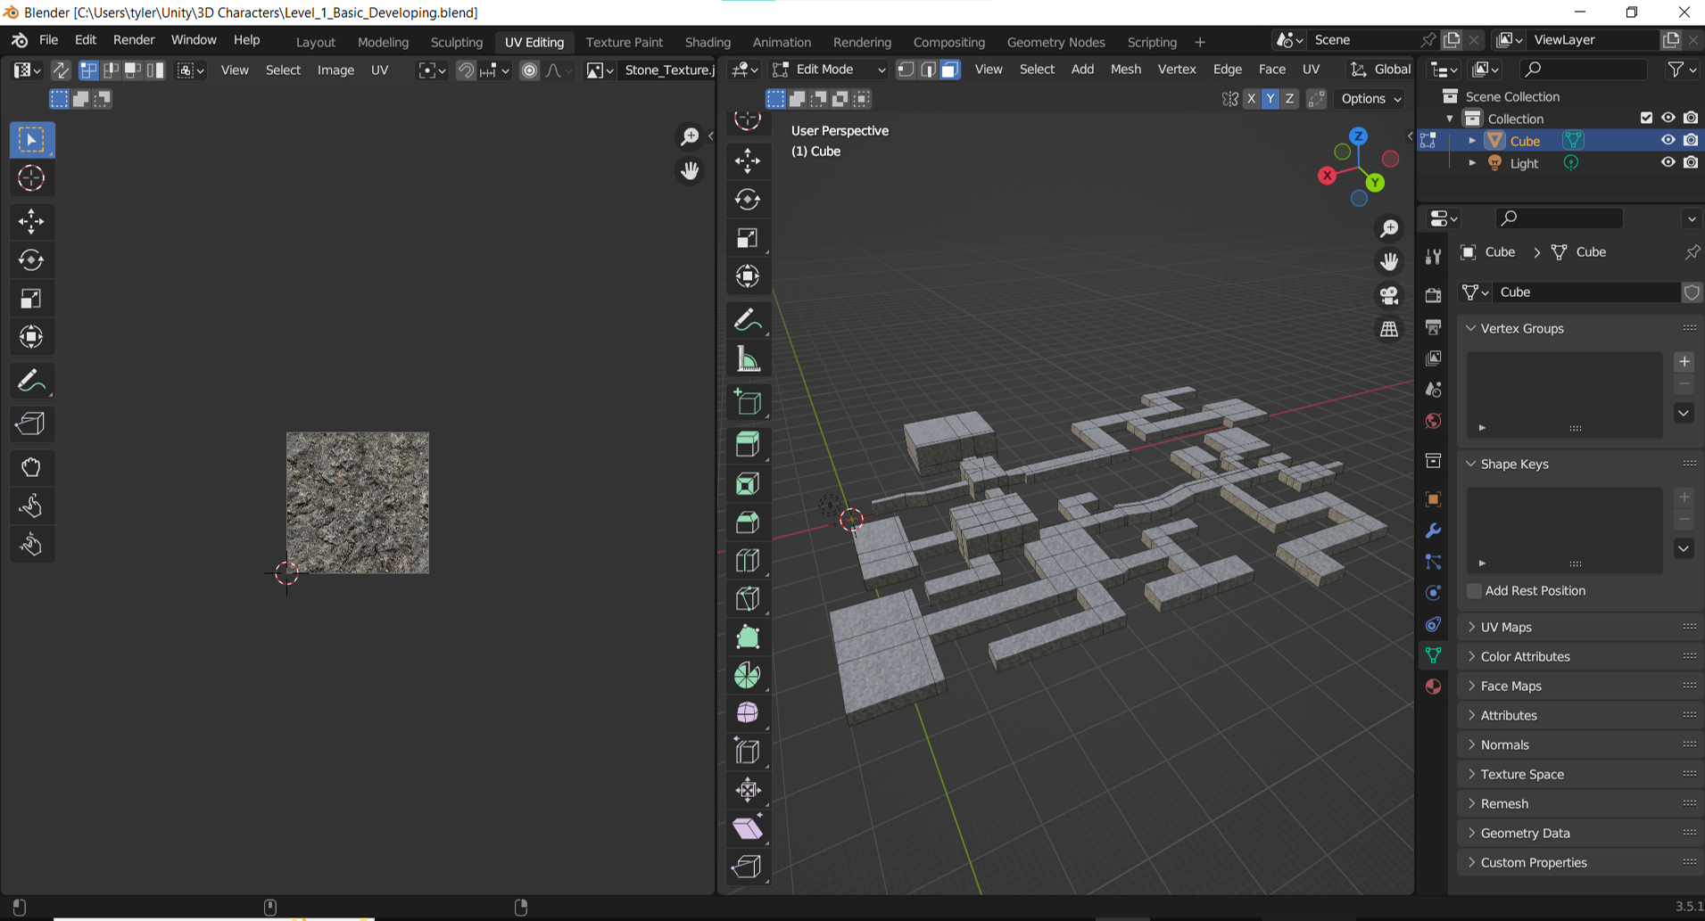Open Material Properties with the sphere icon
The height and width of the screenshot is (921, 1705).
1434,687
